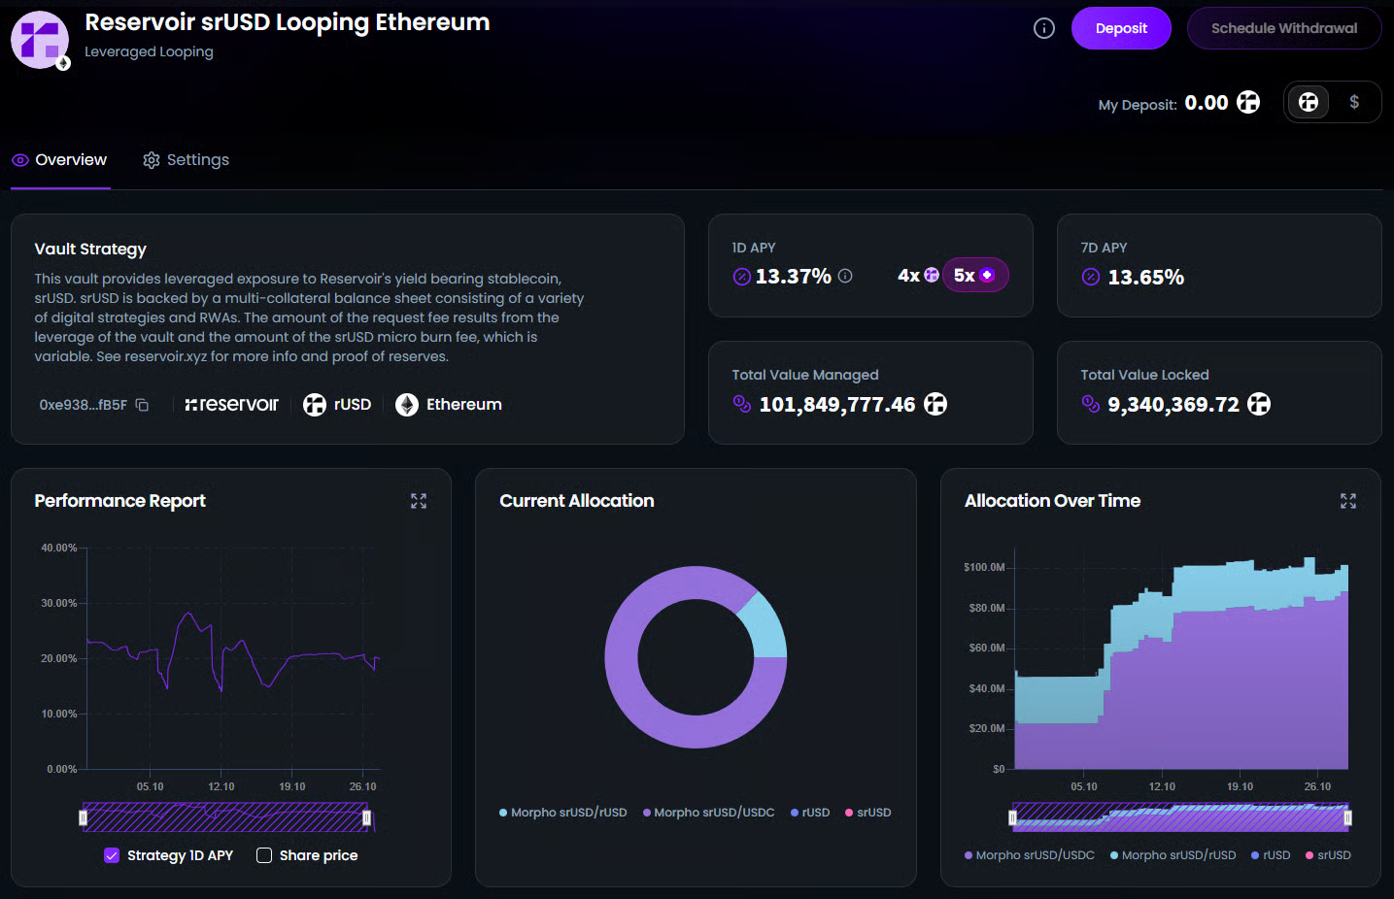Click the reservoir brand logo
Viewport: 1394px width, 899px height.
231,405
